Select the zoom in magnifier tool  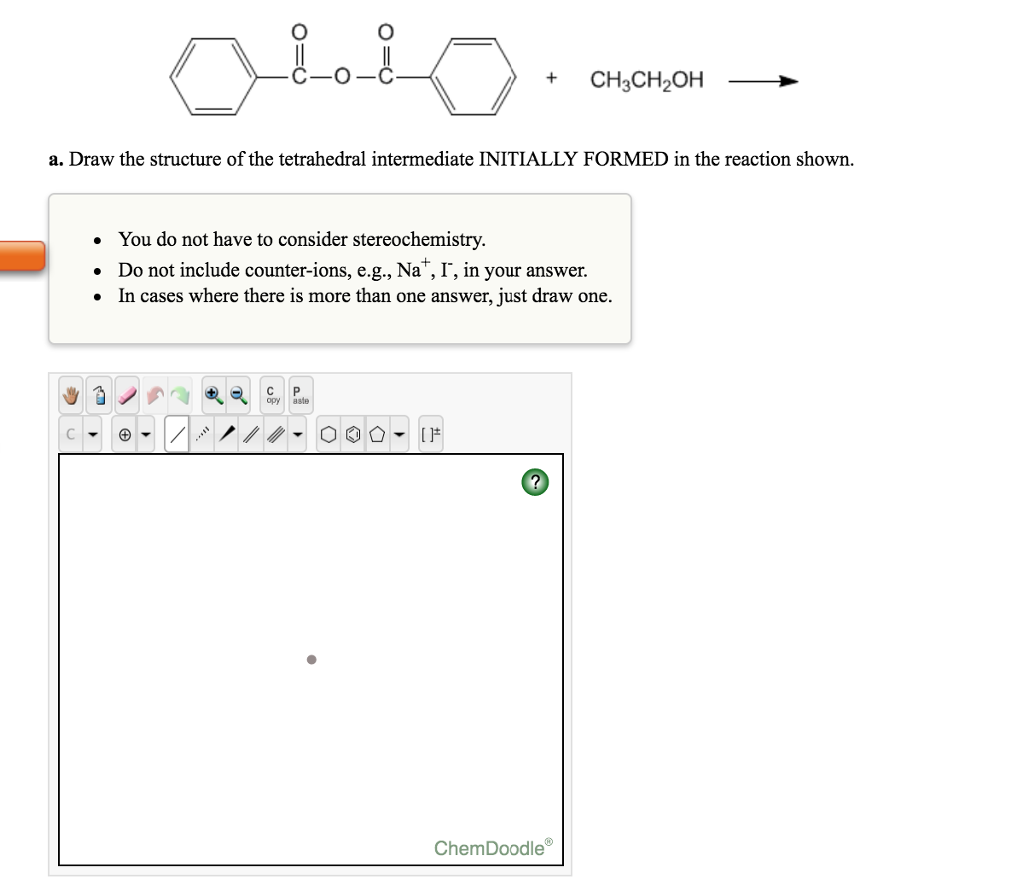(x=212, y=395)
